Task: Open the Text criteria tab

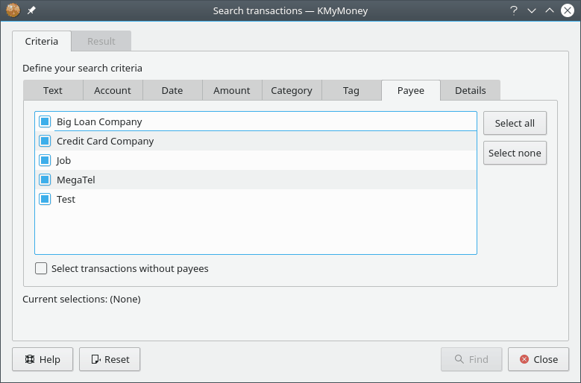Action: point(53,90)
